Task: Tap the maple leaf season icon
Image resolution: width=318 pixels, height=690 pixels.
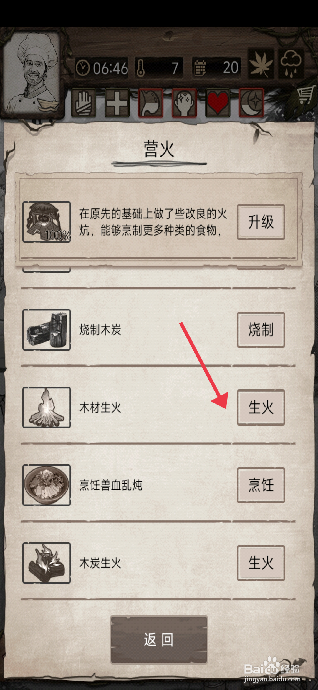Action: 261,64
